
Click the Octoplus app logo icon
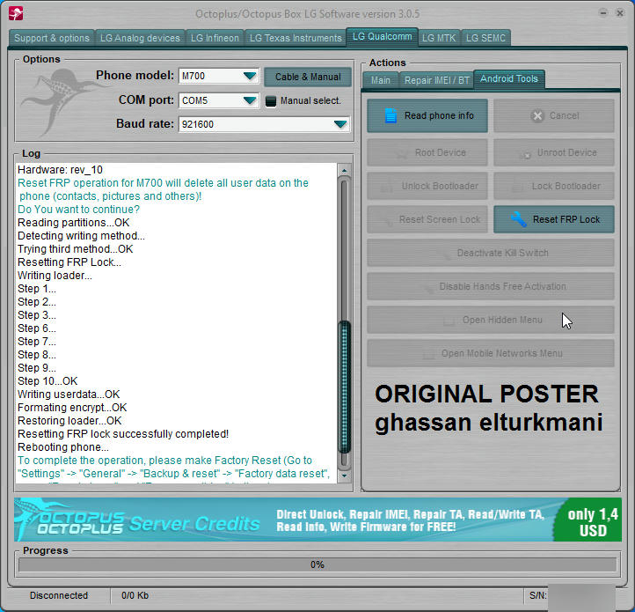[16, 13]
